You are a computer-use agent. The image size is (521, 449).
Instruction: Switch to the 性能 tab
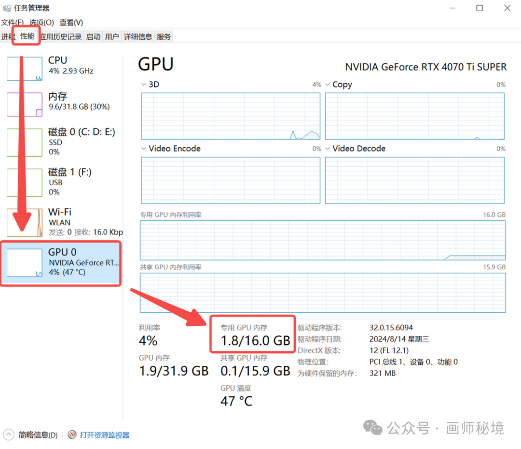(x=27, y=36)
